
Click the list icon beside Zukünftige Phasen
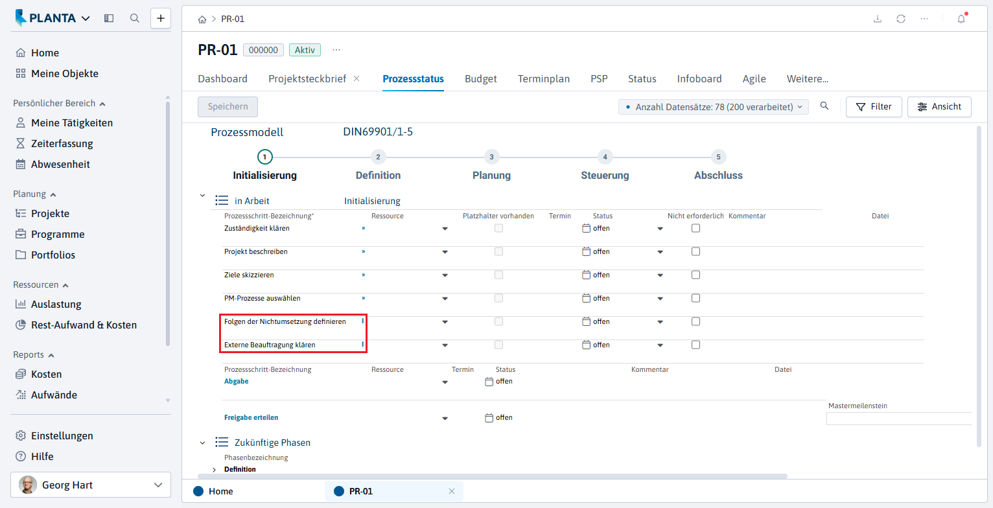point(222,443)
